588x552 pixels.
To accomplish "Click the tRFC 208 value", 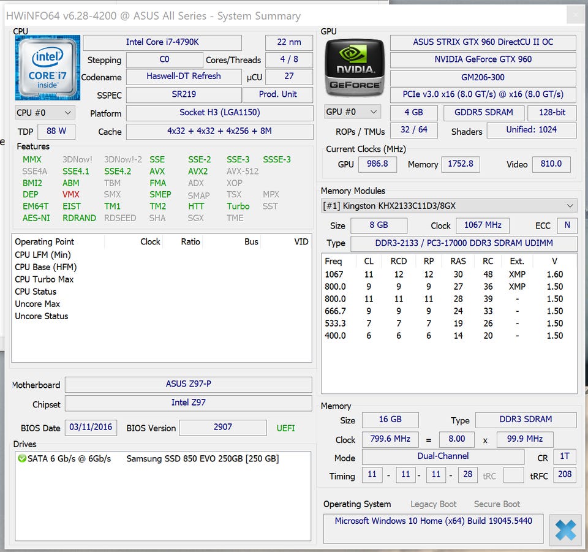I will point(565,475).
